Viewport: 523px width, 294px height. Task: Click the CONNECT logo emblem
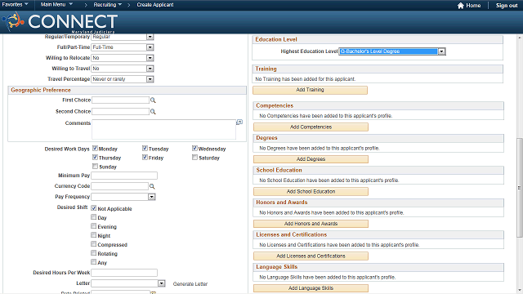click(13, 21)
